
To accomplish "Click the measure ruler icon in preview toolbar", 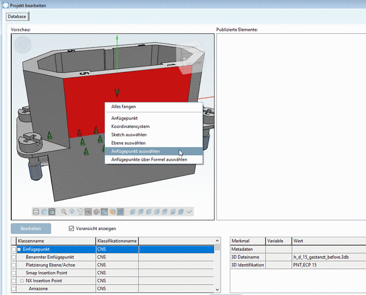I will 88,211.
